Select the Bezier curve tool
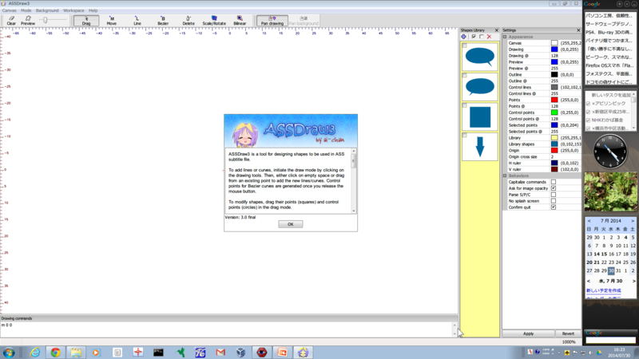639x359 pixels. click(x=163, y=21)
